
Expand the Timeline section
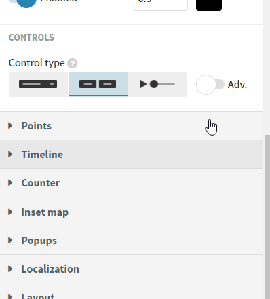[132, 155]
